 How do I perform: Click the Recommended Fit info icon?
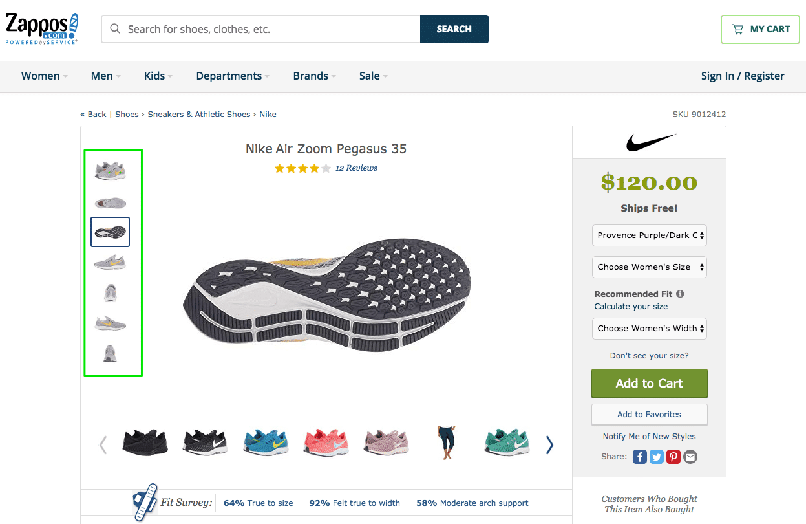680,294
